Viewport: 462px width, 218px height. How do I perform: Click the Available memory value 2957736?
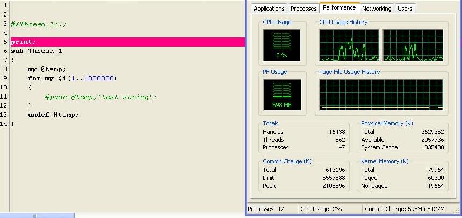pyautogui.click(x=432, y=140)
